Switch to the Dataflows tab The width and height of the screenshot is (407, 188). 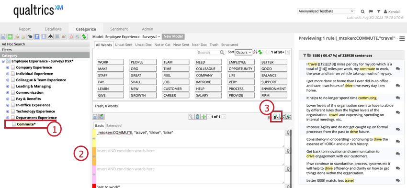tap(53, 29)
